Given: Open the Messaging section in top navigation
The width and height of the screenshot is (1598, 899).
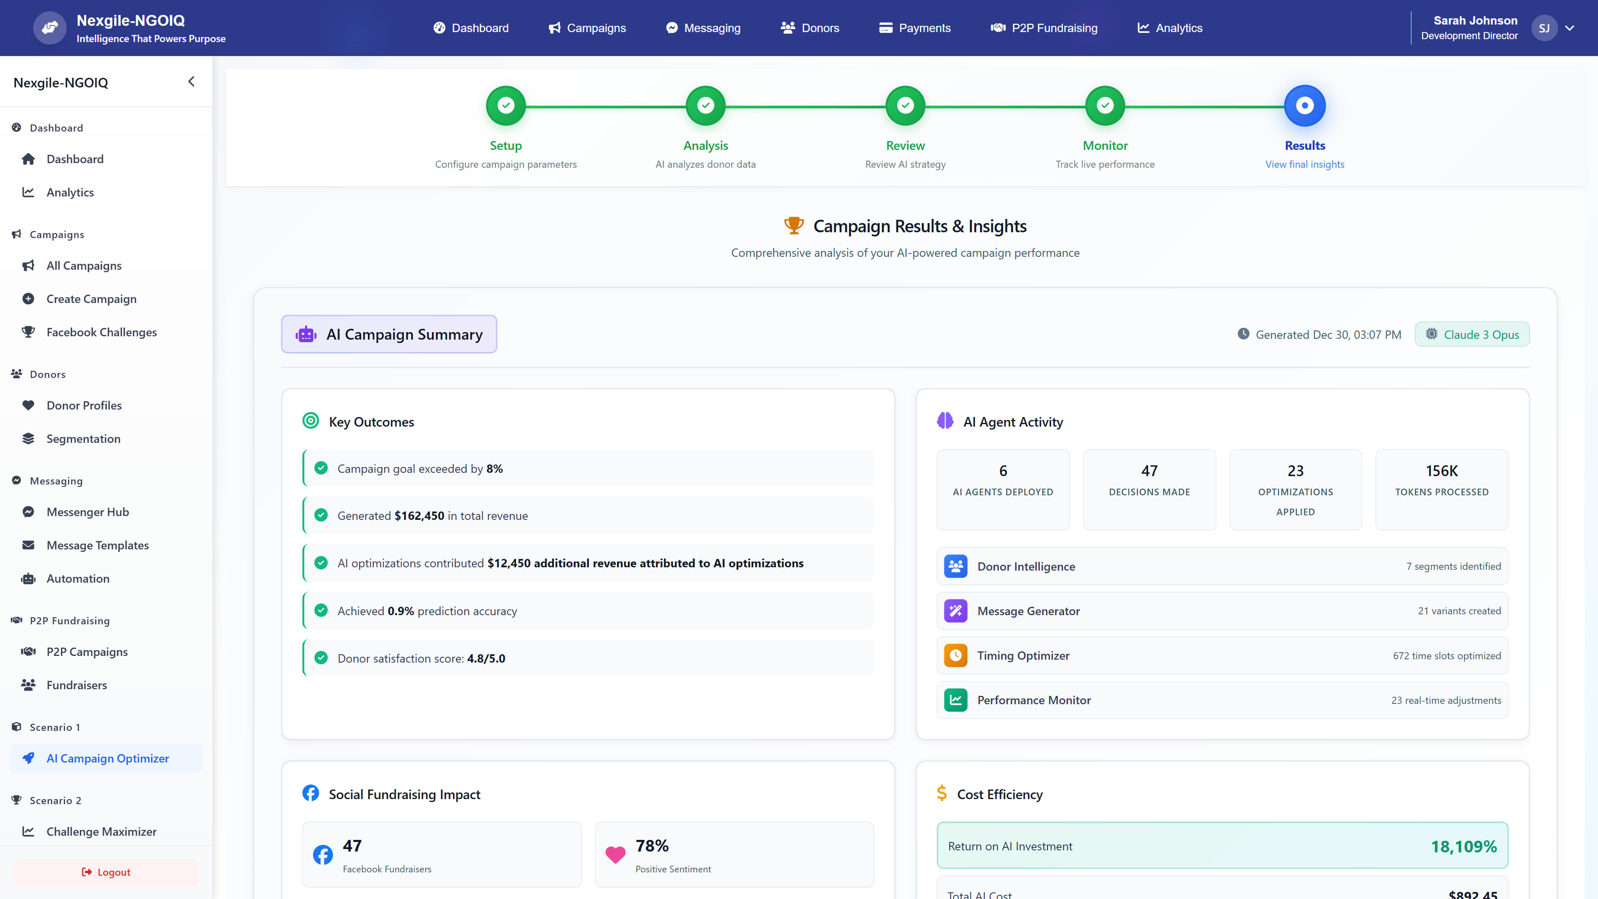Looking at the screenshot, I should click(x=703, y=28).
